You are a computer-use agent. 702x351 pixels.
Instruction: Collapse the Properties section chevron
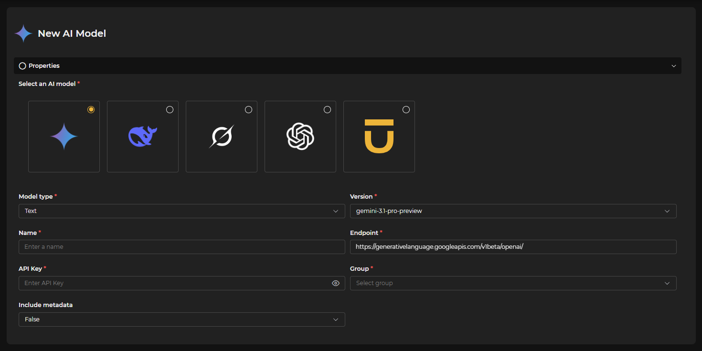pos(674,66)
